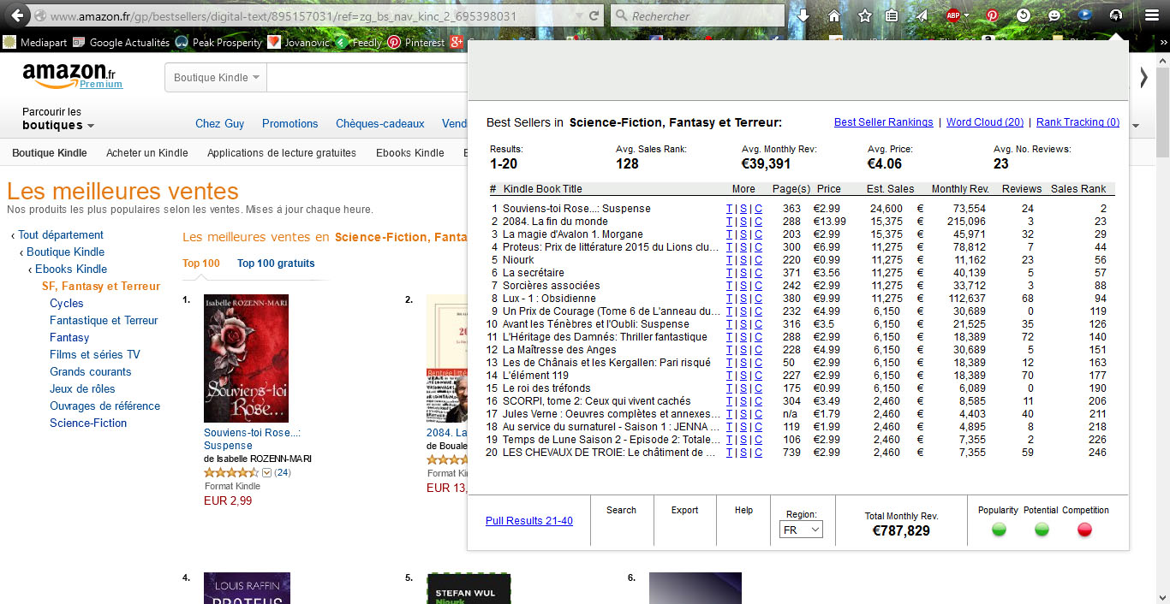
Task: Open the Peak Prosperity bookmark
Action: coord(218,42)
